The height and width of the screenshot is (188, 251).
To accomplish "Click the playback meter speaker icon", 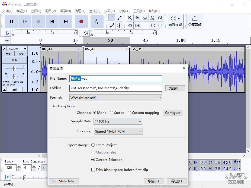I will pos(86,33).
